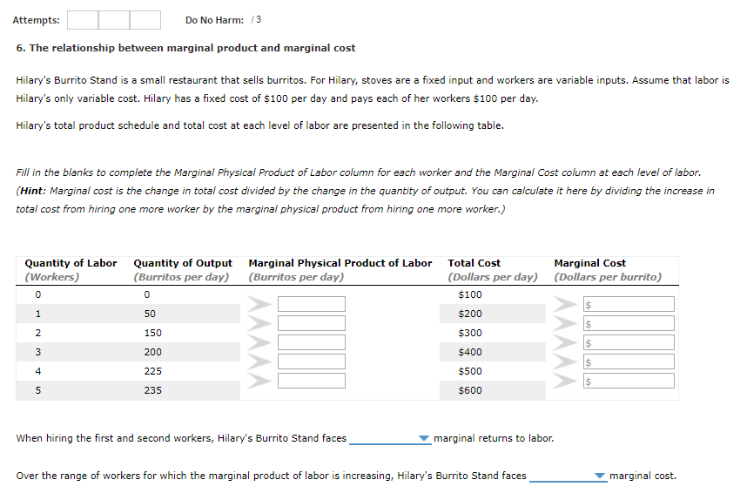Open the marginal cost dropdown
The image size is (747, 500).
pos(568,476)
